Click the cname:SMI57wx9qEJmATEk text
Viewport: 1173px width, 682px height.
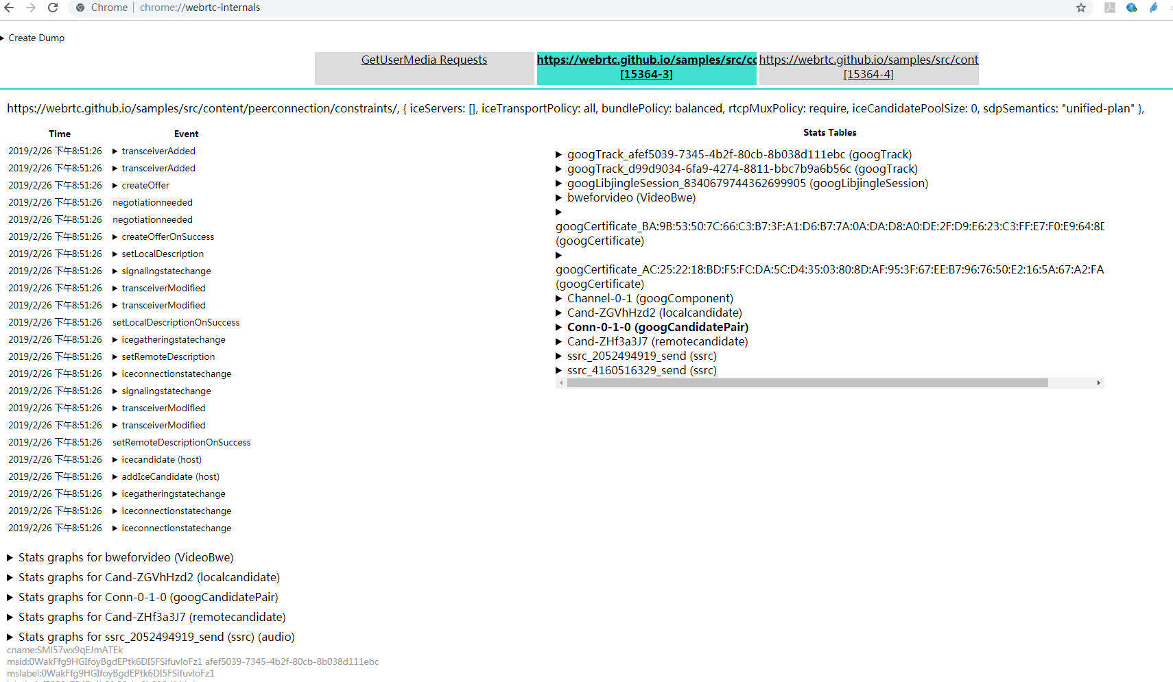pyautogui.click(x=65, y=650)
